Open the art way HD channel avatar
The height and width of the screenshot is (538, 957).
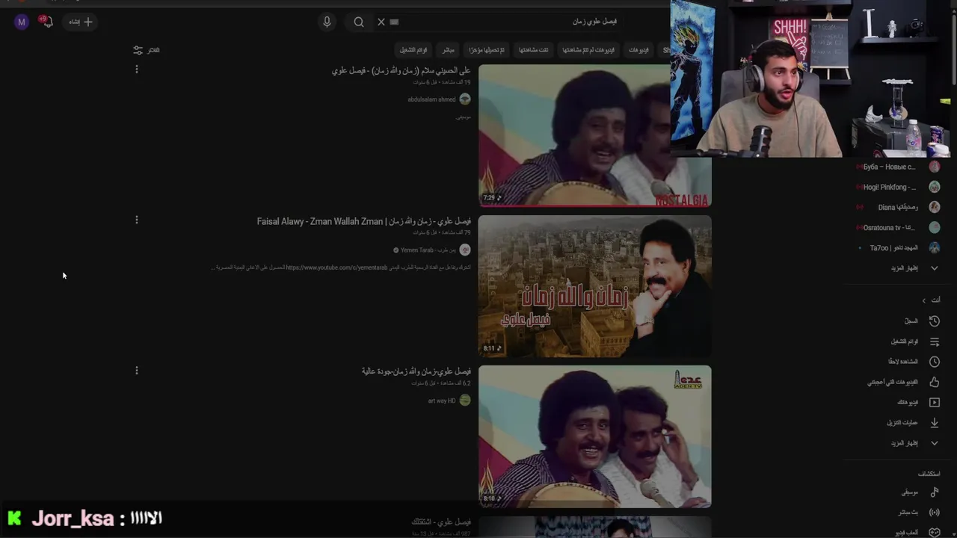pyautogui.click(x=465, y=401)
